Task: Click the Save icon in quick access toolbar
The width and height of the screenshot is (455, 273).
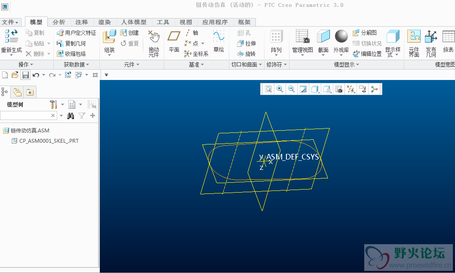Action: [25, 75]
